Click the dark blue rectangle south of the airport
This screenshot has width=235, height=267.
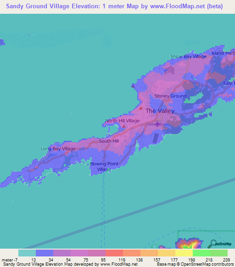point(156,138)
